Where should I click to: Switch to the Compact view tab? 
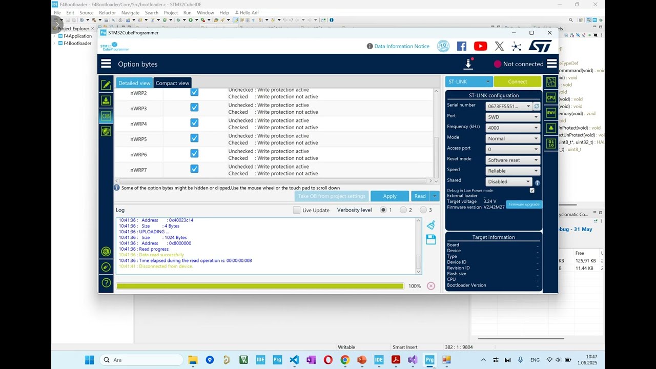[172, 83]
